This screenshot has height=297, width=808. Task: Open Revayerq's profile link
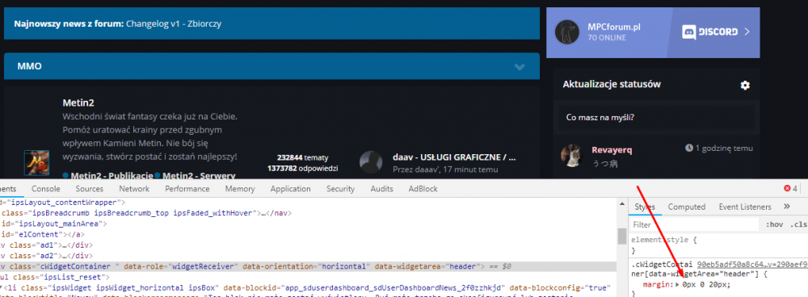pyautogui.click(x=612, y=150)
